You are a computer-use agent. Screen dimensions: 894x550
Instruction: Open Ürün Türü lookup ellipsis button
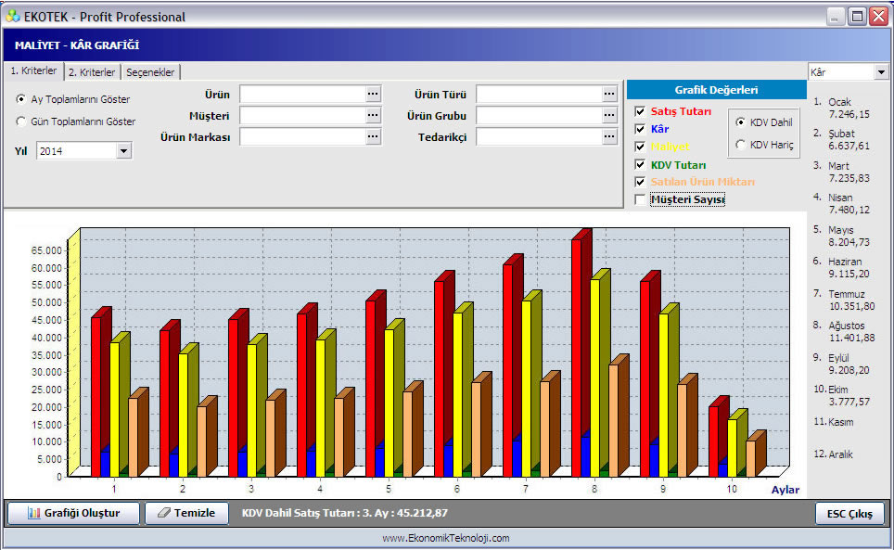609,94
